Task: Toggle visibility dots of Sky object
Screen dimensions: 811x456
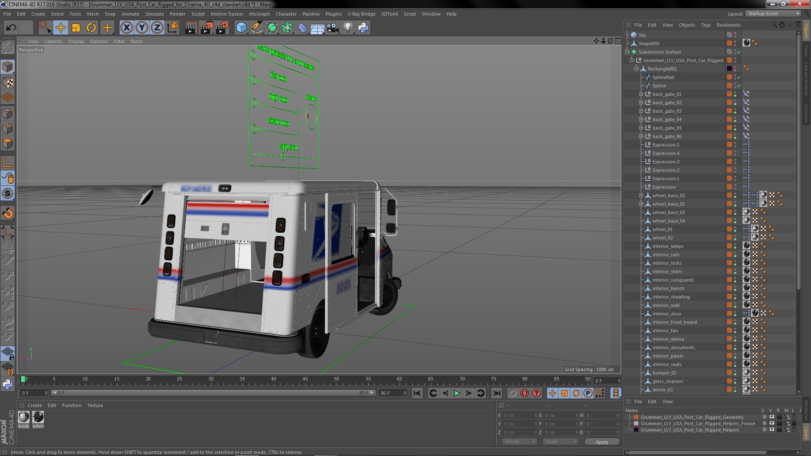Action: (735, 35)
